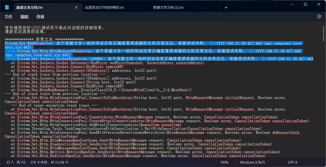Expand the 查看 menu
The image size is (326, 167).
40,17
